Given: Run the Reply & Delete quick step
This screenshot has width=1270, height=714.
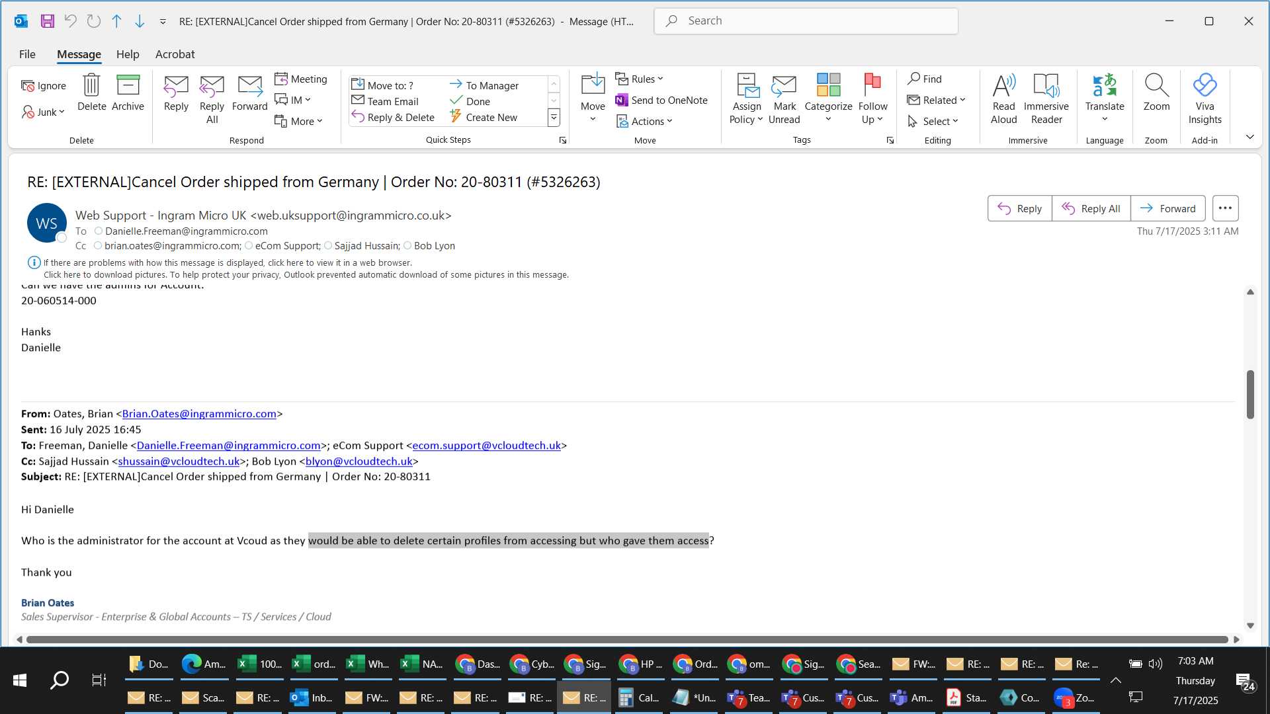Looking at the screenshot, I should pyautogui.click(x=393, y=117).
